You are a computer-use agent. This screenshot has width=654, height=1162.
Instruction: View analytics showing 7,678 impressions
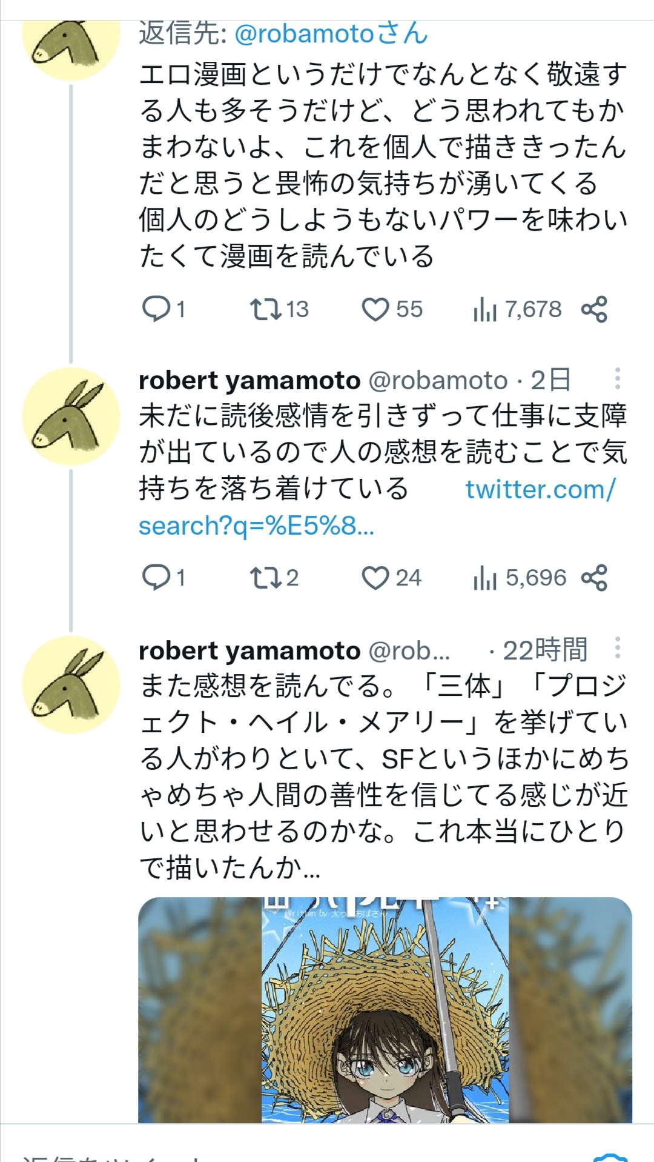click(x=517, y=309)
